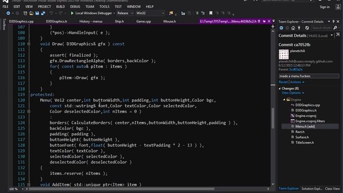Switch to the Mouse.h tab
This screenshot has width=343, height=193.
(169, 21)
